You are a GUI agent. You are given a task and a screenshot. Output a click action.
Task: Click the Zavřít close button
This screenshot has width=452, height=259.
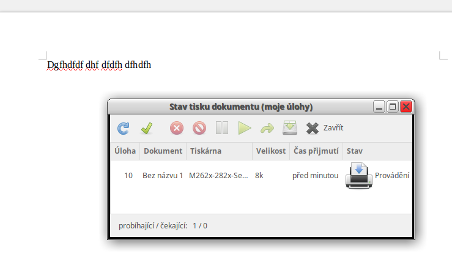point(325,128)
